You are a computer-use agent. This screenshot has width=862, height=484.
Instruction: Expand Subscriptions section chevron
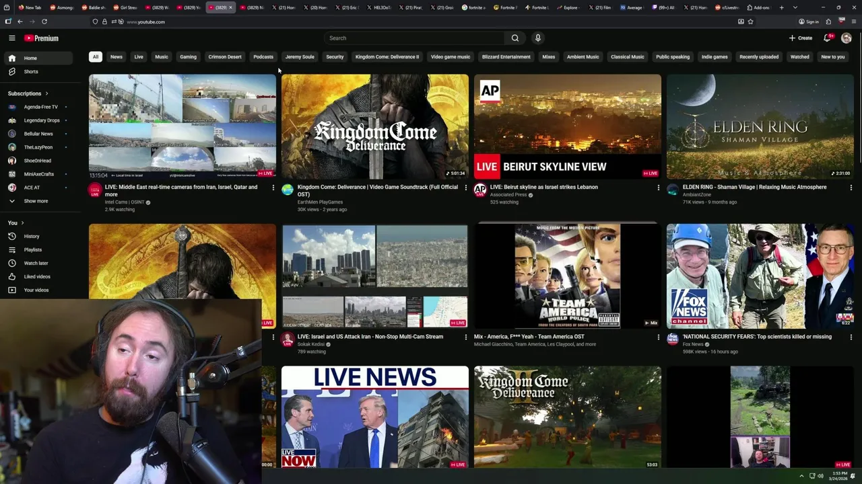(46, 93)
